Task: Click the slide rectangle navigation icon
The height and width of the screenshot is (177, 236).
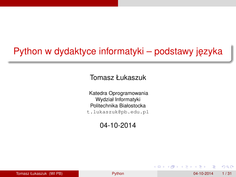Action: [159, 168]
